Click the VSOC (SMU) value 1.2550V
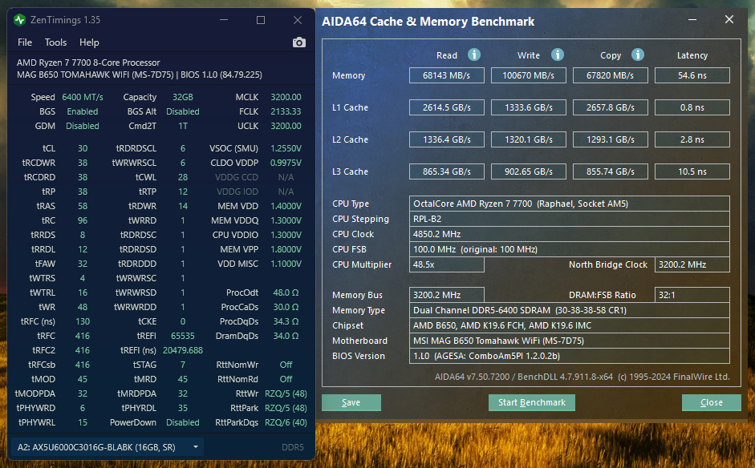The height and width of the screenshot is (468, 755). [286, 148]
